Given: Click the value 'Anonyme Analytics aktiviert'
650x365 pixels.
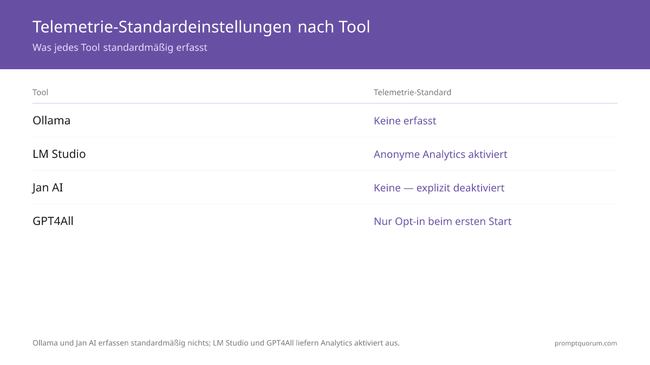Looking at the screenshot, I should (440, 154).
